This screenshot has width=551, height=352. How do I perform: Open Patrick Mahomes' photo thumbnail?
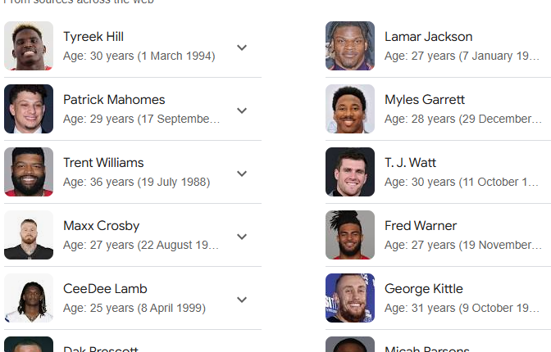29,109
